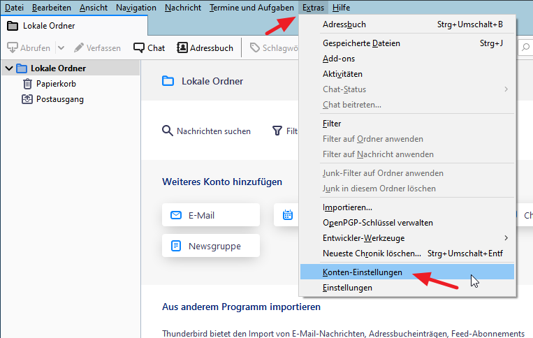
Task: Expand the Chat-Status submenu arrow
Action: pos(506,89)
